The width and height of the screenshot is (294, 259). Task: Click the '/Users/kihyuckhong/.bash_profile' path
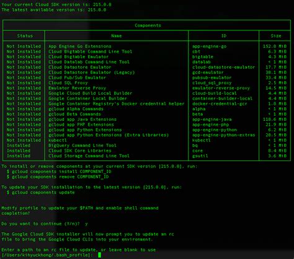coord(46,255)
